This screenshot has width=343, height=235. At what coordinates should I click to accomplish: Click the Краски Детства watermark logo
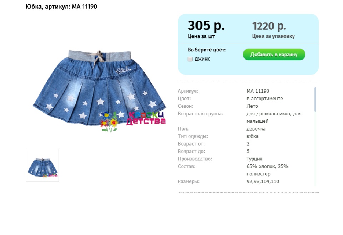click(x=133, y=122)
